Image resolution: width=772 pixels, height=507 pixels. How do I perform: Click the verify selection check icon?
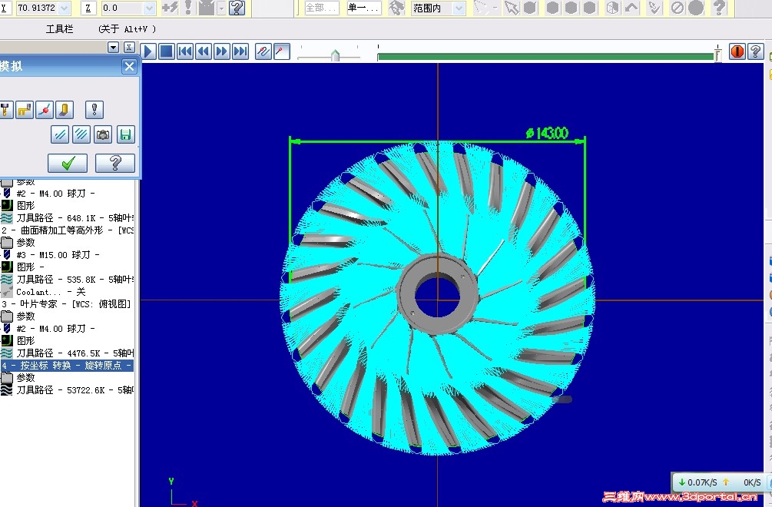pos(654,8)
